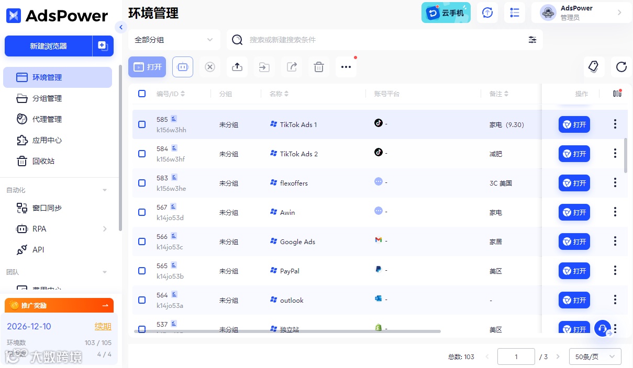Click the 云手机 cloud phone button

[x=446, y=13]
